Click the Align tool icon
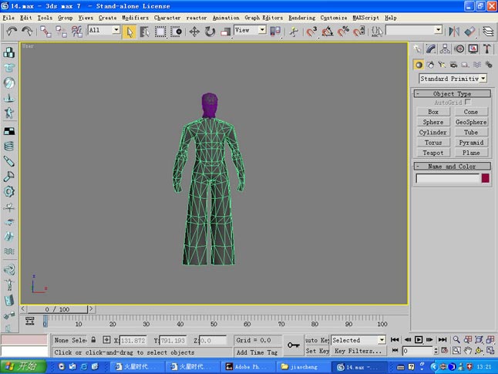This screenshot has height=374, width=498. click(469, 32)
